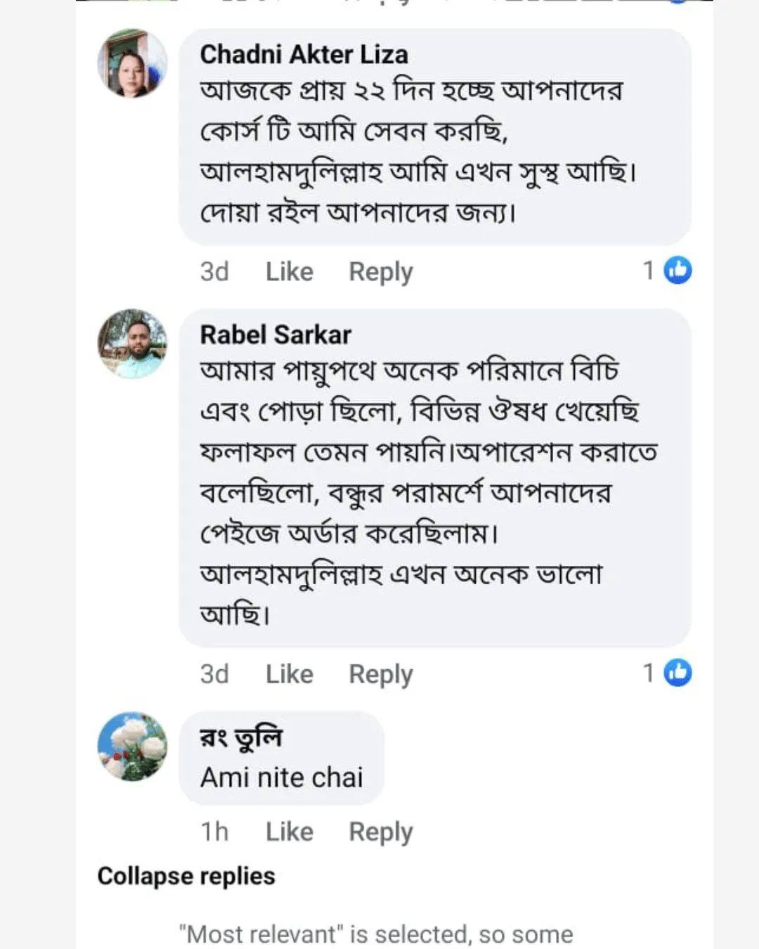Open the Rabel Sarkar name link
This screenshot has height=949, width=759.
275,335
